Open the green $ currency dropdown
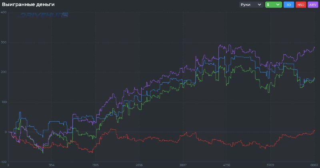 click(273, 5)
